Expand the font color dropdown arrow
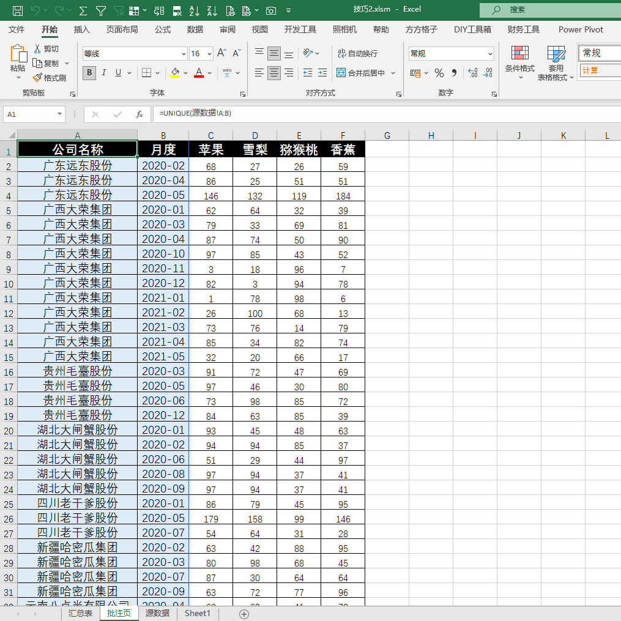 tap(209, 73)
